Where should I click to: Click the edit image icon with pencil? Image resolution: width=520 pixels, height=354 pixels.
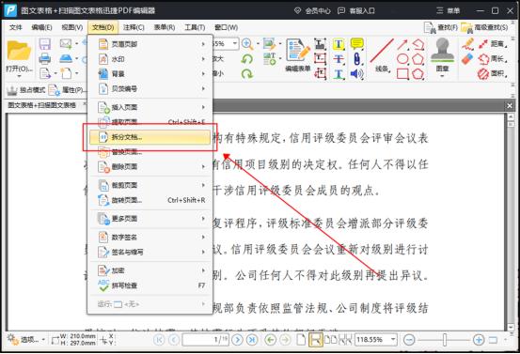[x=269, y=44]
